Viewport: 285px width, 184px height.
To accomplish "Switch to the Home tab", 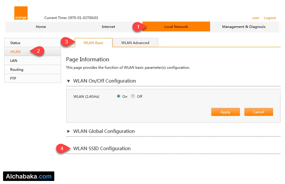I will [41, 27].
